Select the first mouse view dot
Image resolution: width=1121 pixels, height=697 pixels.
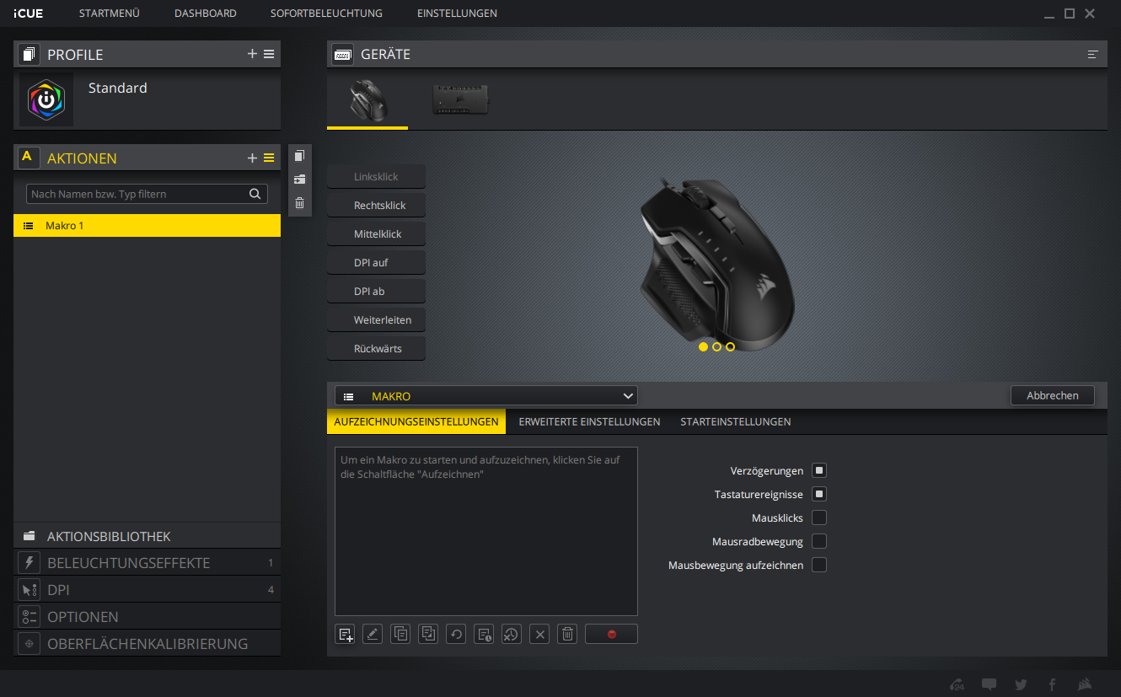703,346
